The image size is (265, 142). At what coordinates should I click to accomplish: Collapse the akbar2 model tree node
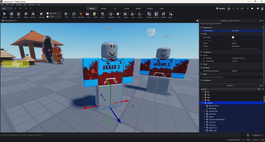pos(203,103)
